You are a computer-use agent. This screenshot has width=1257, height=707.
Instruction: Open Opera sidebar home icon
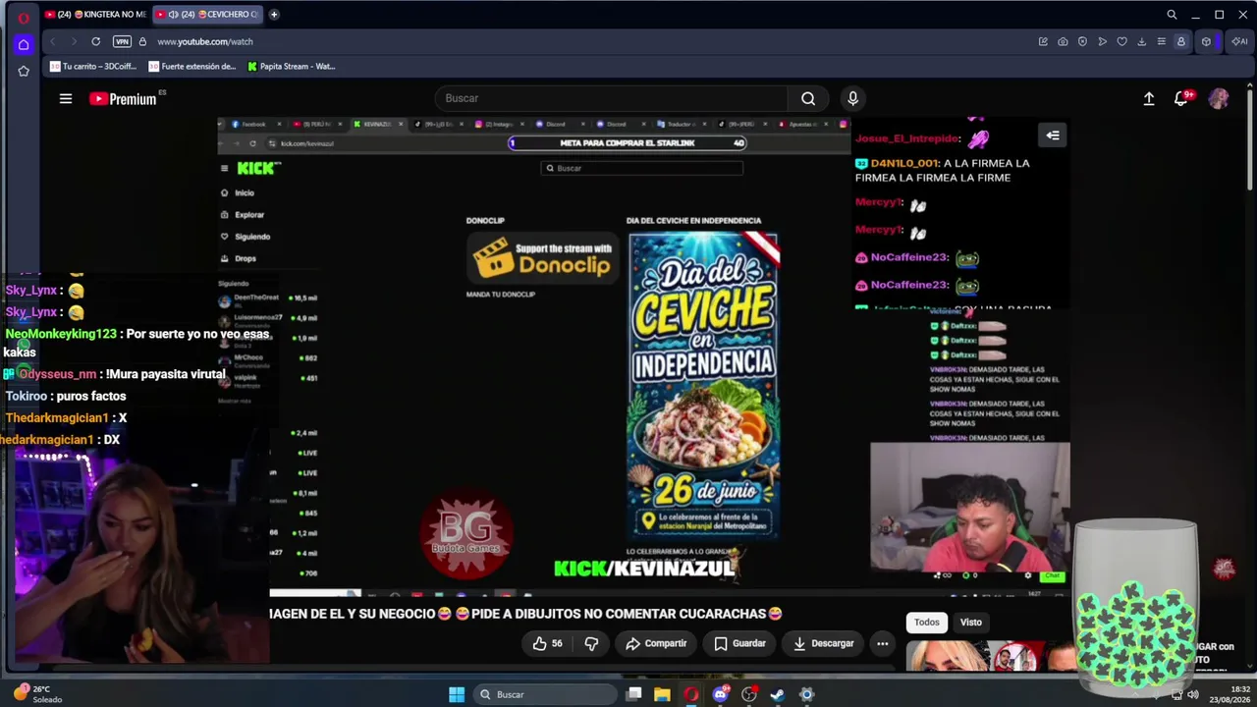click(x=24, y=44)
